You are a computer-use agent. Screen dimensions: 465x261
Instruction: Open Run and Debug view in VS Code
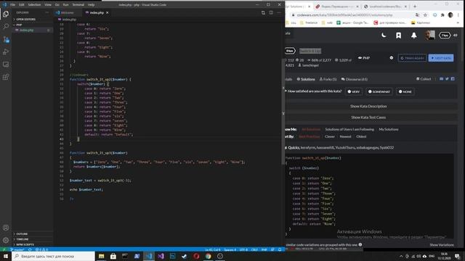pos(6,51)
